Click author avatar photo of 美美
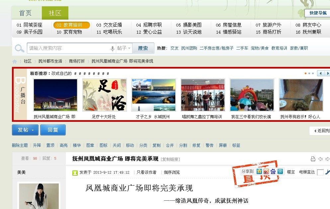Screen dimensions: 330x209 [x=39, y=196]
